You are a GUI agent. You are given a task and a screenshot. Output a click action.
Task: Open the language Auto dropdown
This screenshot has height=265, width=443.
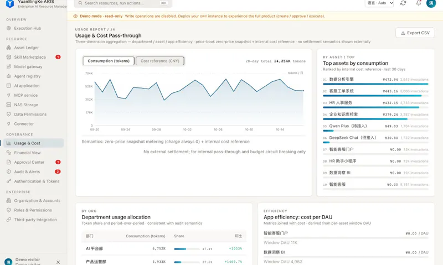pos(379,3)
